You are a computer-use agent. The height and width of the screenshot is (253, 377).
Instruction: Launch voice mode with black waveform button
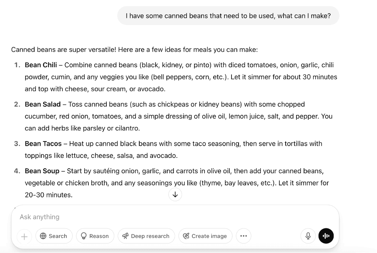click(x=326, y=236)
